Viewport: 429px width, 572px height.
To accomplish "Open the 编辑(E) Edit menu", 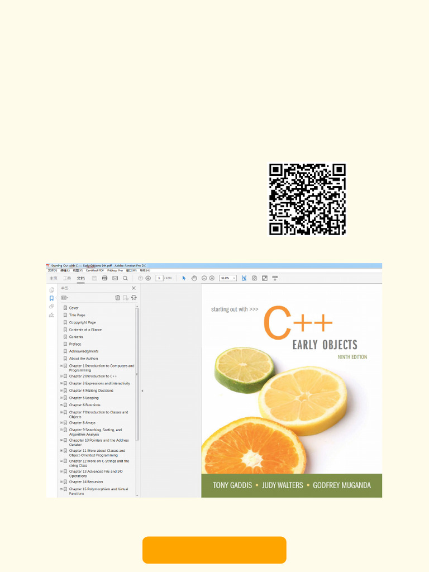I will [x=65, y=271].
